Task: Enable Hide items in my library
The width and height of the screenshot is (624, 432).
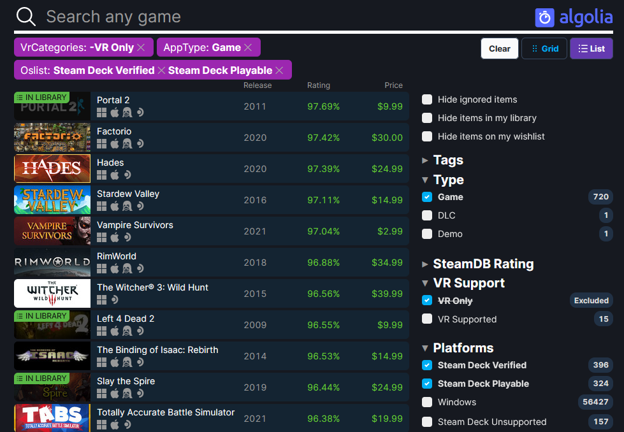Action: (x=427, y=118)
